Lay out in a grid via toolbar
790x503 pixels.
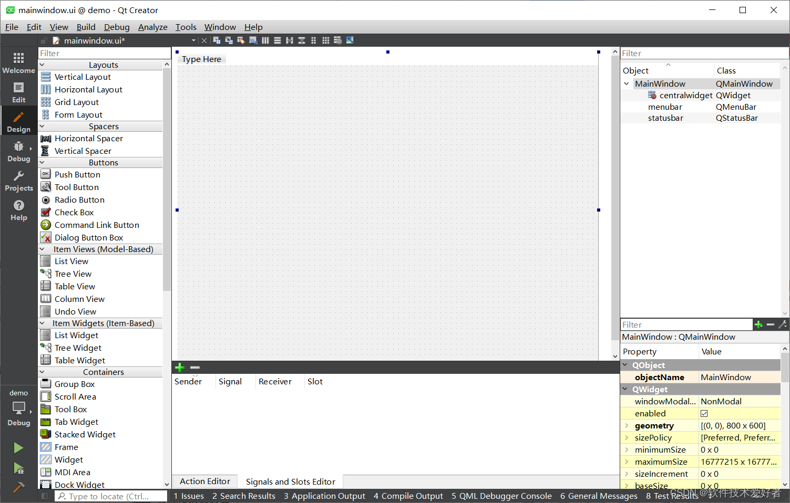pyautogui.click(x=326, y=40)
